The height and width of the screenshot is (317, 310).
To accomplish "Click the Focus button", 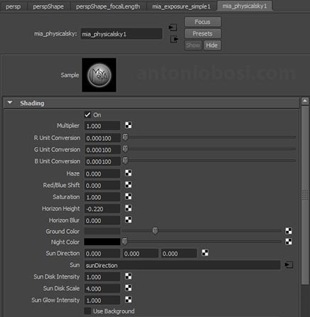I will (203, 22).
